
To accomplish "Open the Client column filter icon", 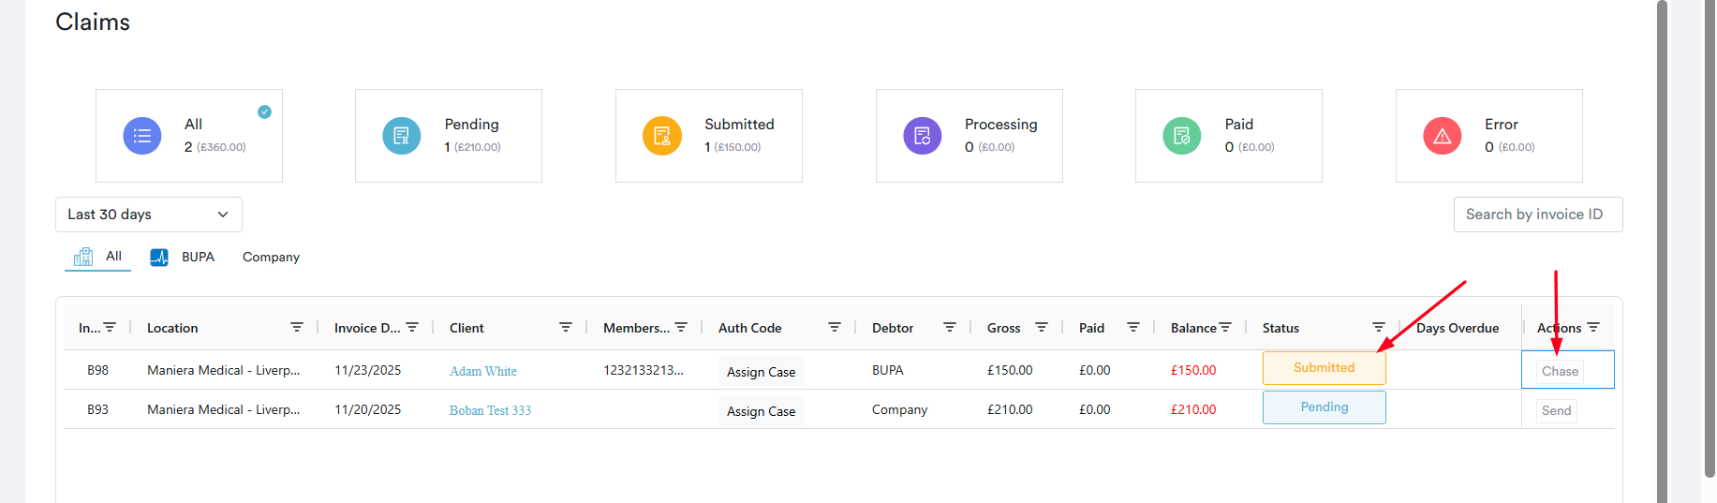I will [x=566, y=327].
